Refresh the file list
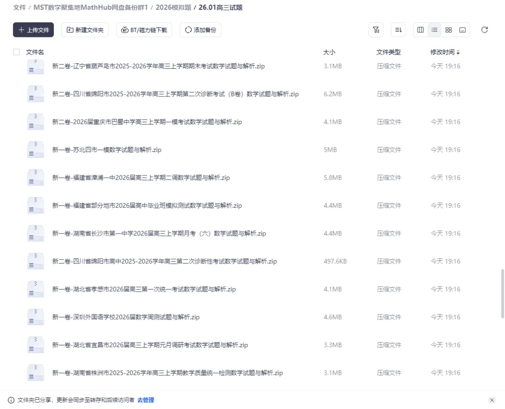 pos(484,29)
